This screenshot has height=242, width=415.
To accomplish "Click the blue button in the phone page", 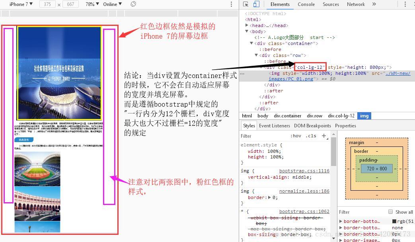I will pyautogui.click(x=24, y=140).
